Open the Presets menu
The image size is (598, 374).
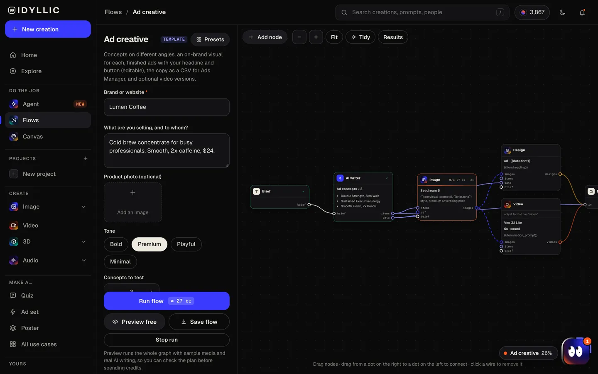pyautogui.click(x=210, y=39)
